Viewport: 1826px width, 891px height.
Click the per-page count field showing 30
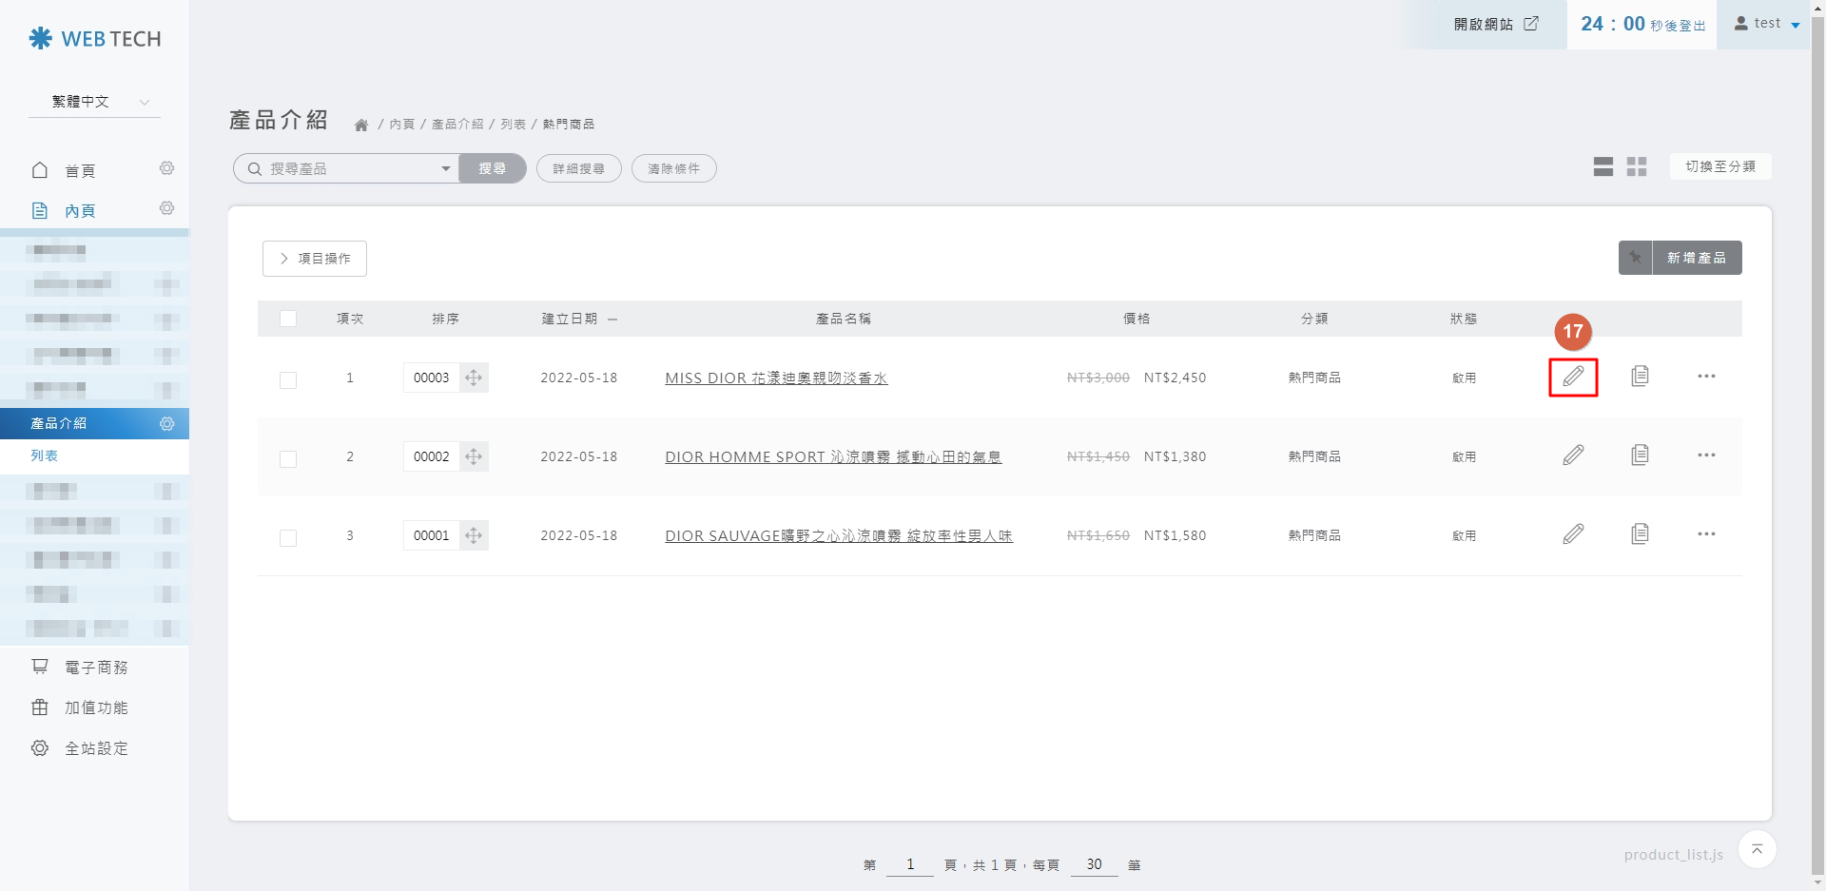[x=1094, y=864]
